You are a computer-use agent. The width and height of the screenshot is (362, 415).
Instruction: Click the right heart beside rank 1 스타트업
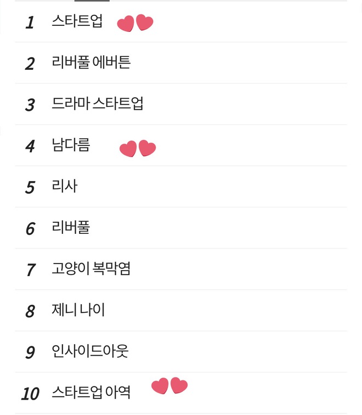pyautogui.click(x=144, y=22)
